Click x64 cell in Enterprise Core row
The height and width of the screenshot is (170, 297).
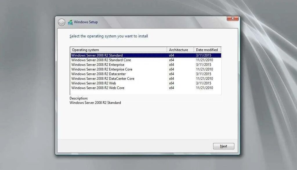[171, 69]
